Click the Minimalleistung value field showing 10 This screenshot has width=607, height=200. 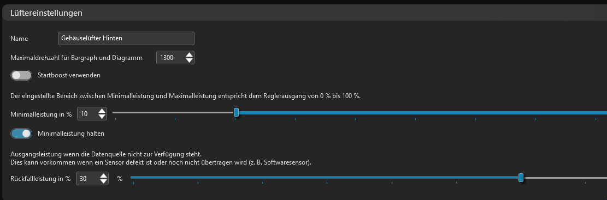tap(87, 114)
